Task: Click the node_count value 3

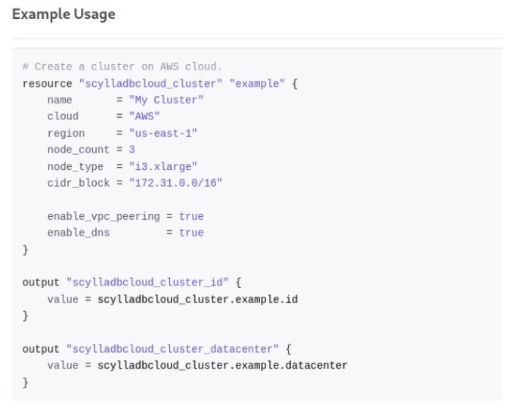Action: pyautogui.click(x=132, y=150)
